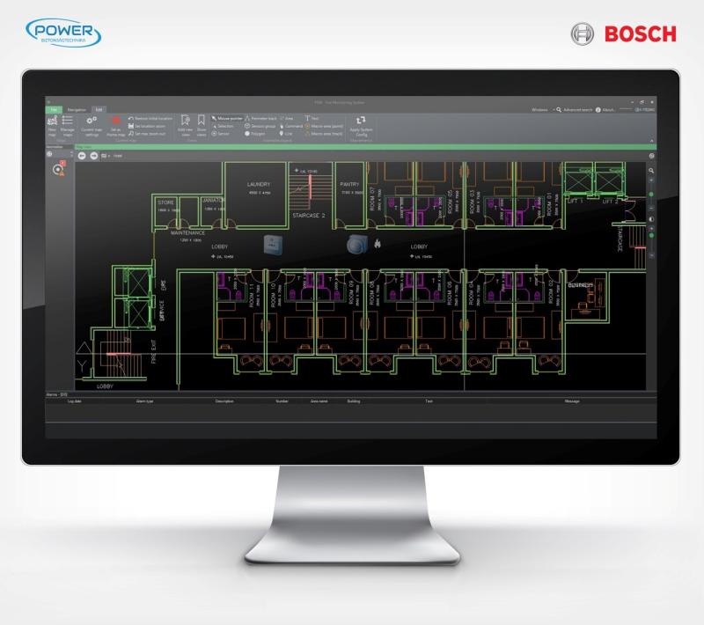This screenshot has height=625, width=704.
Task: Click the New map ribbon icon
Action: tap(52, 122)
